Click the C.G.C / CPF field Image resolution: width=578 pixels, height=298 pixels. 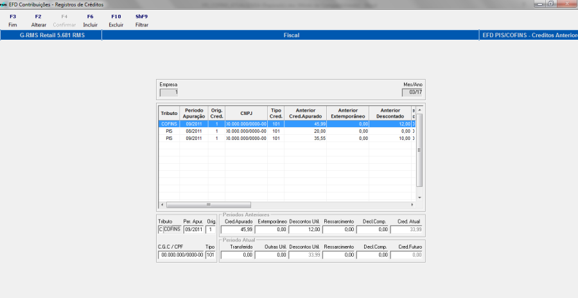(x=181, y=255)
